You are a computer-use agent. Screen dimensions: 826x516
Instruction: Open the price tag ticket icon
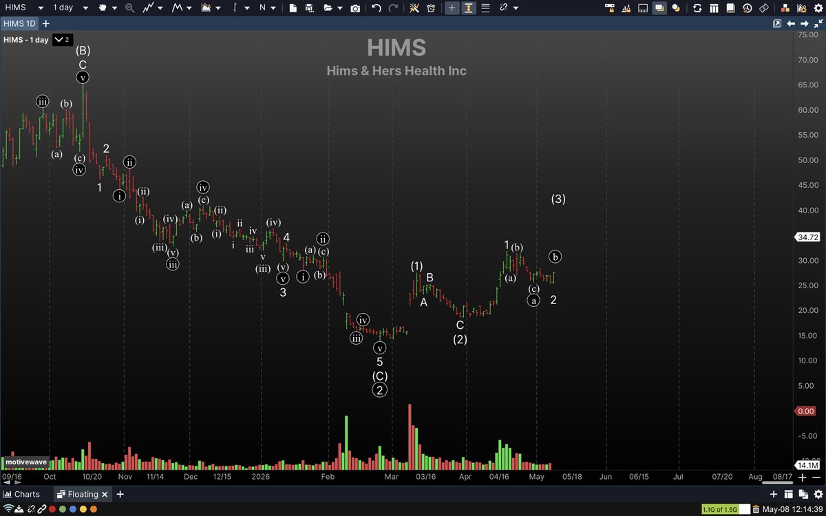[764, 8]
